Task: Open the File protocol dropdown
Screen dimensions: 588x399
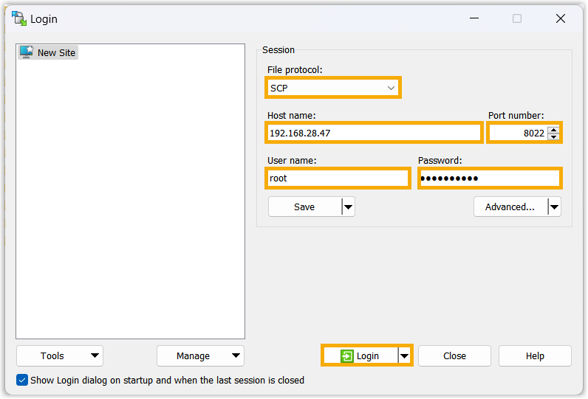Action: pos(332,88)
